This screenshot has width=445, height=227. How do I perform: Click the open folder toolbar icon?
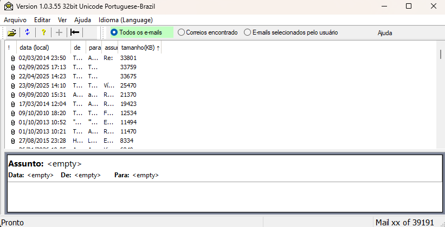pos(11,32)
